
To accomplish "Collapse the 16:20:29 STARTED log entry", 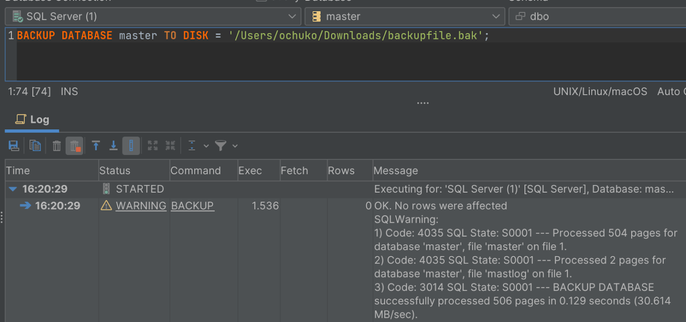I will click(12, 189).
